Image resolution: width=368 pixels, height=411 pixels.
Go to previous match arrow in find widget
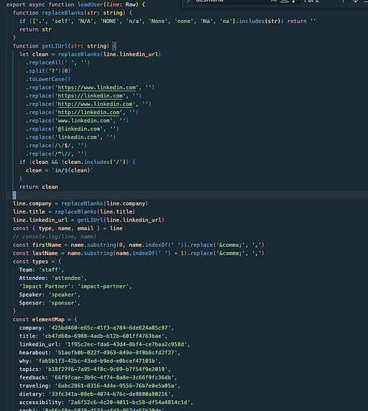[343, 1]
